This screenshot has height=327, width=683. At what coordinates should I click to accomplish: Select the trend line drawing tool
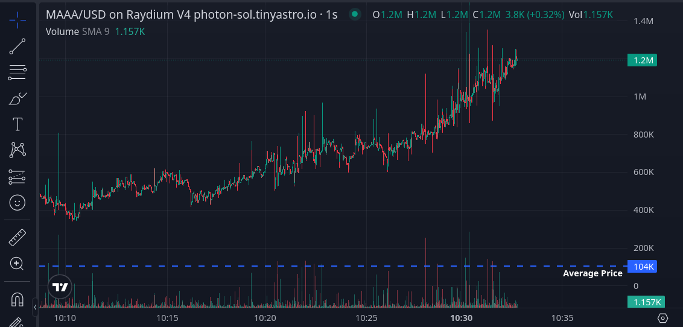tap(17, 46)
